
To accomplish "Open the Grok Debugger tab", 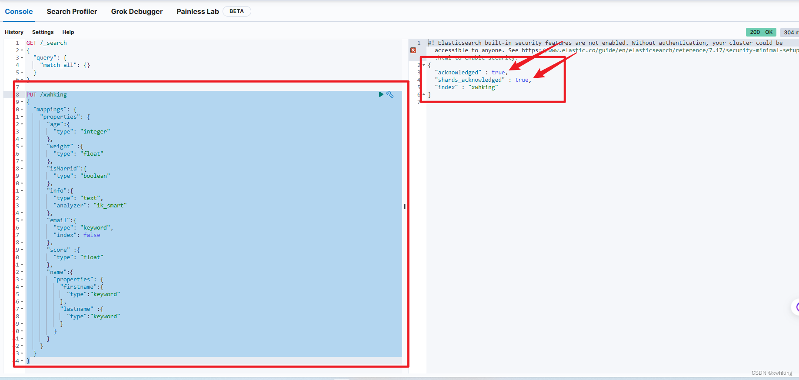I will [137, 11].
